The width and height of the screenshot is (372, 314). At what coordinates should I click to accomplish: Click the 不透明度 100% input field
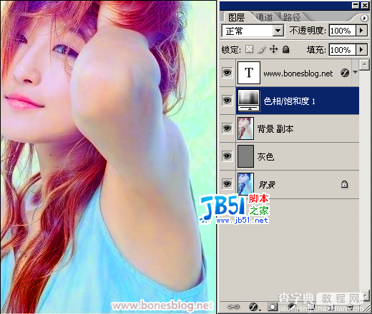pyautogui.click(x=343, y=31)
